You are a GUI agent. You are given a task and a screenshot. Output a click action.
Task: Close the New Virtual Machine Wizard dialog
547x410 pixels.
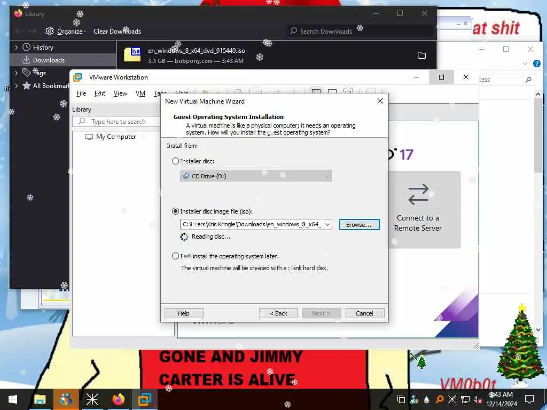[x=380, y=101]
